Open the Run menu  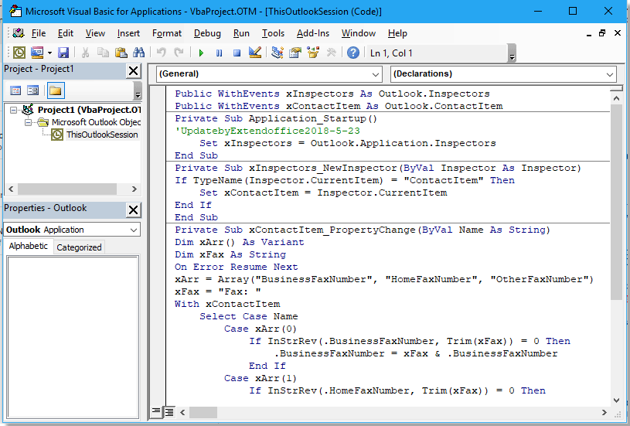[241, 33]
